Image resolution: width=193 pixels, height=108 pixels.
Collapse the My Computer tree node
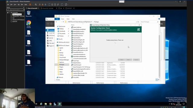coord(8,13)
